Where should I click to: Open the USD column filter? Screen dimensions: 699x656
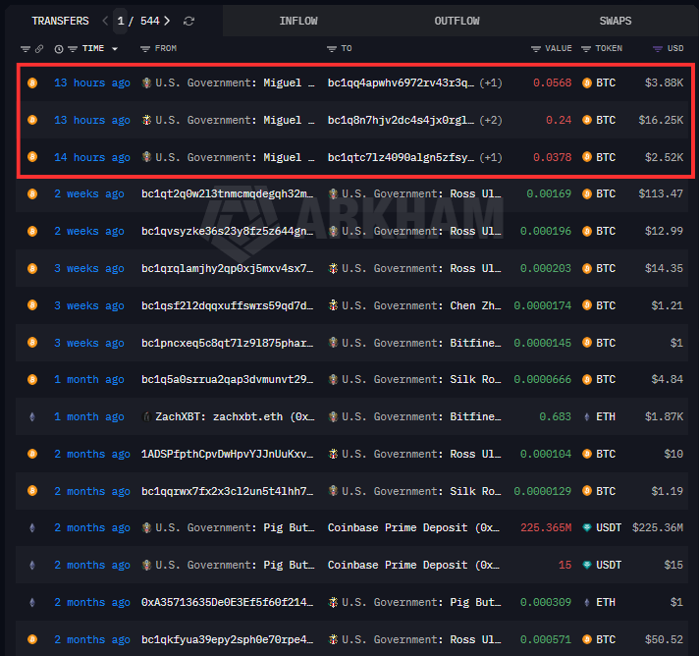pyautogui.click(x=658, y=48)
